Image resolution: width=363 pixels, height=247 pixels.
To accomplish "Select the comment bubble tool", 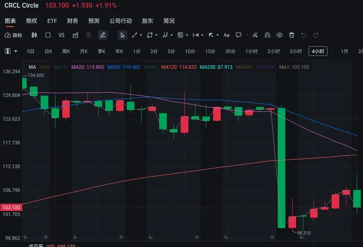I will 239,35.
